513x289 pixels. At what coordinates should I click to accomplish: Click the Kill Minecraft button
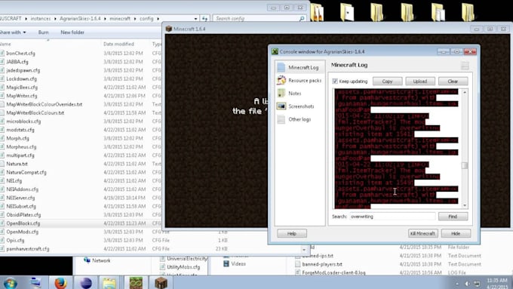coord(422,233)
